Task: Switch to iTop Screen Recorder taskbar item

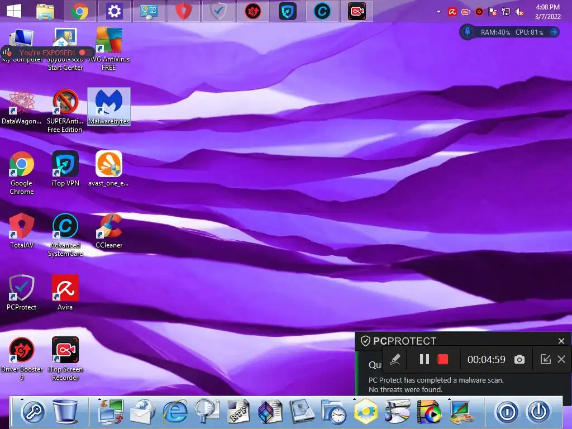Action: [x=357, y=11]
